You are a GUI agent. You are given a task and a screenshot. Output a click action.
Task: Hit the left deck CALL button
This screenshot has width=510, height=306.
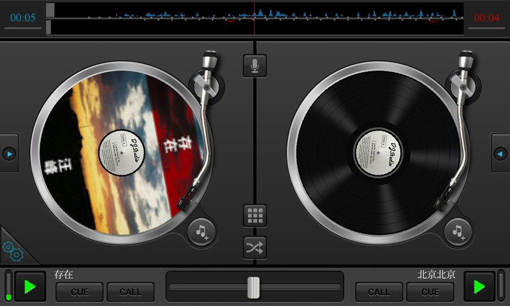coord(131,292)
